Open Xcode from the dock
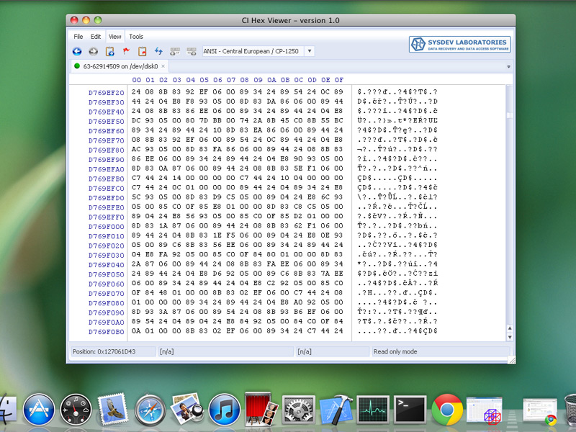The image size is (576, 432). tap(334, 410)
